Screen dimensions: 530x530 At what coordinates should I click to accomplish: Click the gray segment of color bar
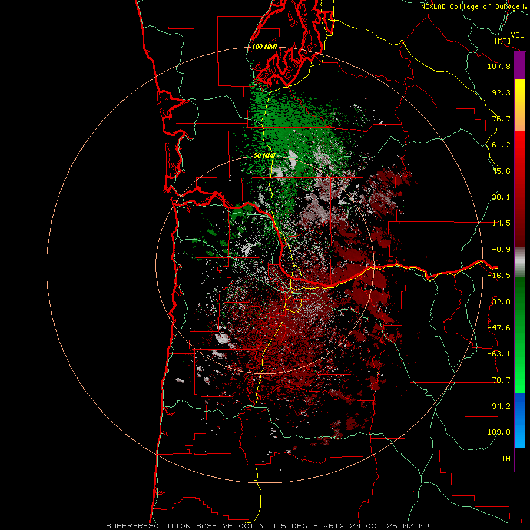pos(520,261)
